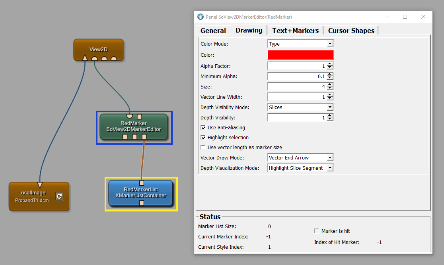Toggle the Highlight selection checkbox
This screenshot has width=444, height=265.
coord(203,138)
